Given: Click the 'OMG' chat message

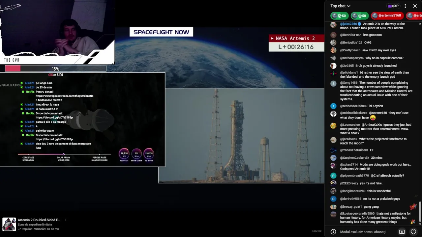Looking at the screenshot, I should tap(368, 43).
